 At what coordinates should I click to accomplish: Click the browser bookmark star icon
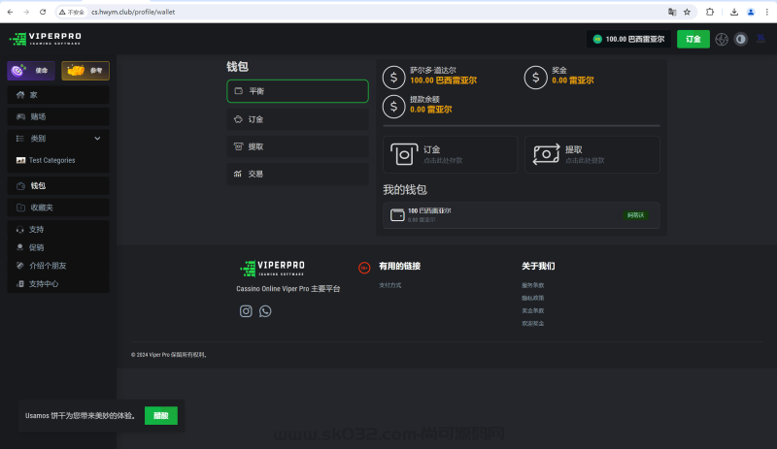(687, 12)
